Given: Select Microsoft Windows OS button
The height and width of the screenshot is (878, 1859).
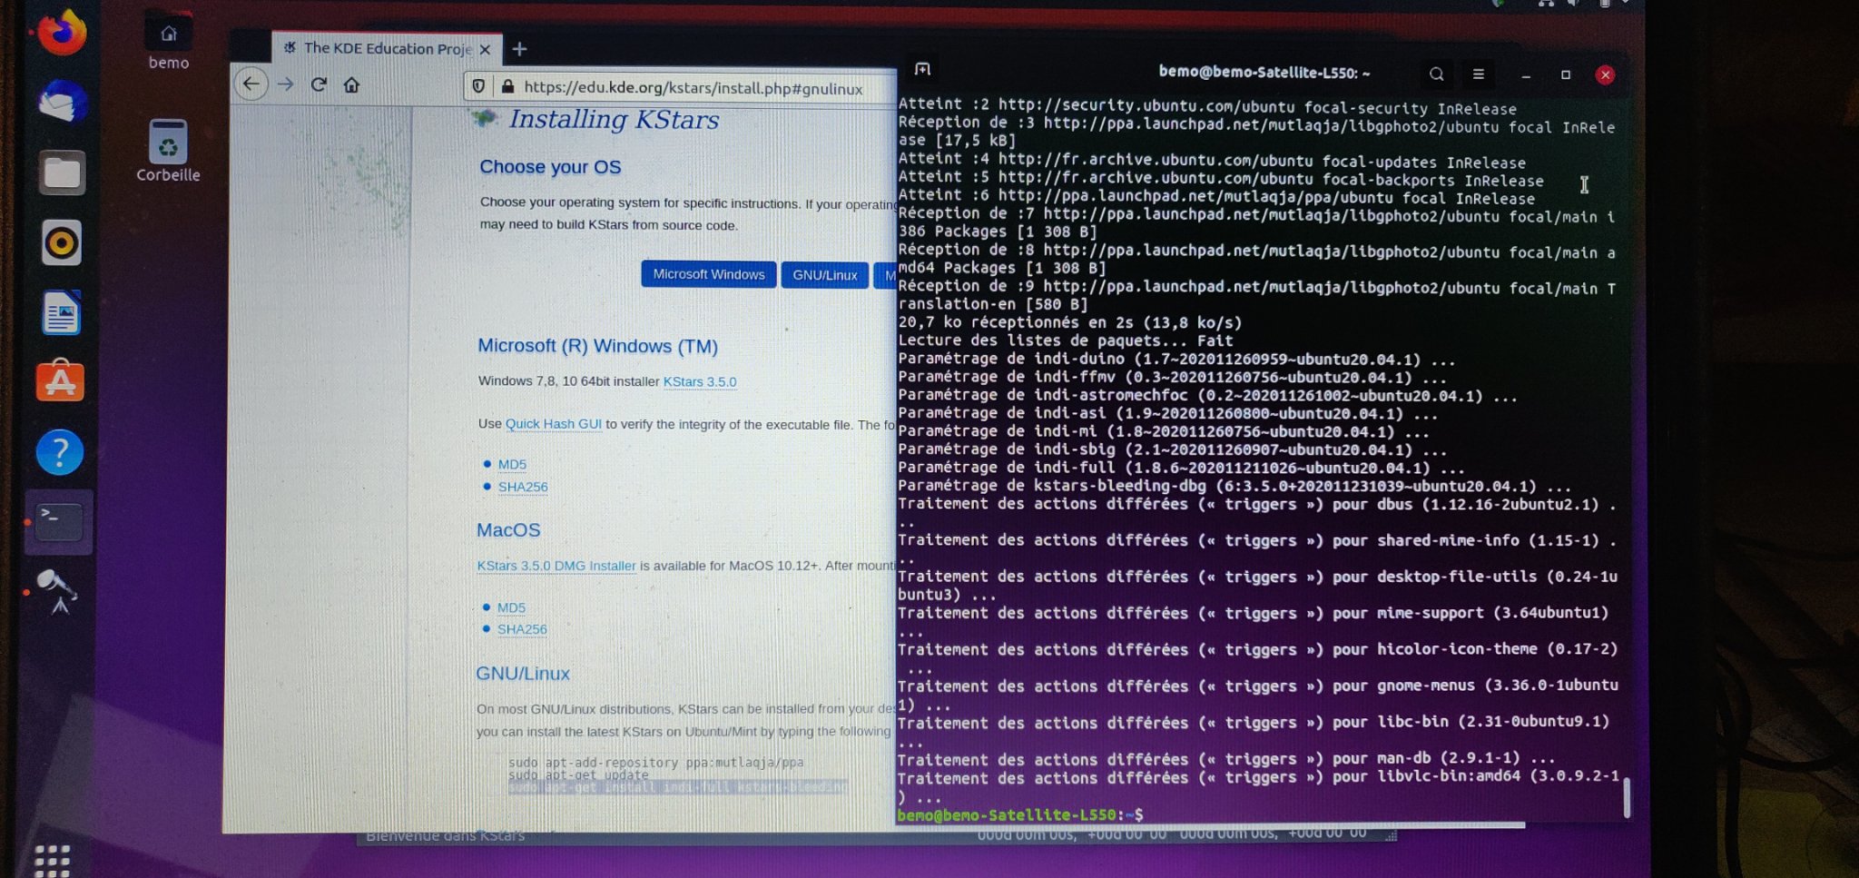Looking at the screenshot, I should point(708,274).
